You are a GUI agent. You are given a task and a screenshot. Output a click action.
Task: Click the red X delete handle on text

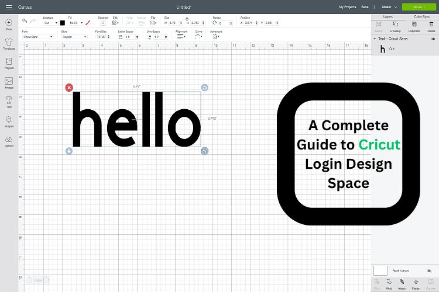click(x=69, y=88)
